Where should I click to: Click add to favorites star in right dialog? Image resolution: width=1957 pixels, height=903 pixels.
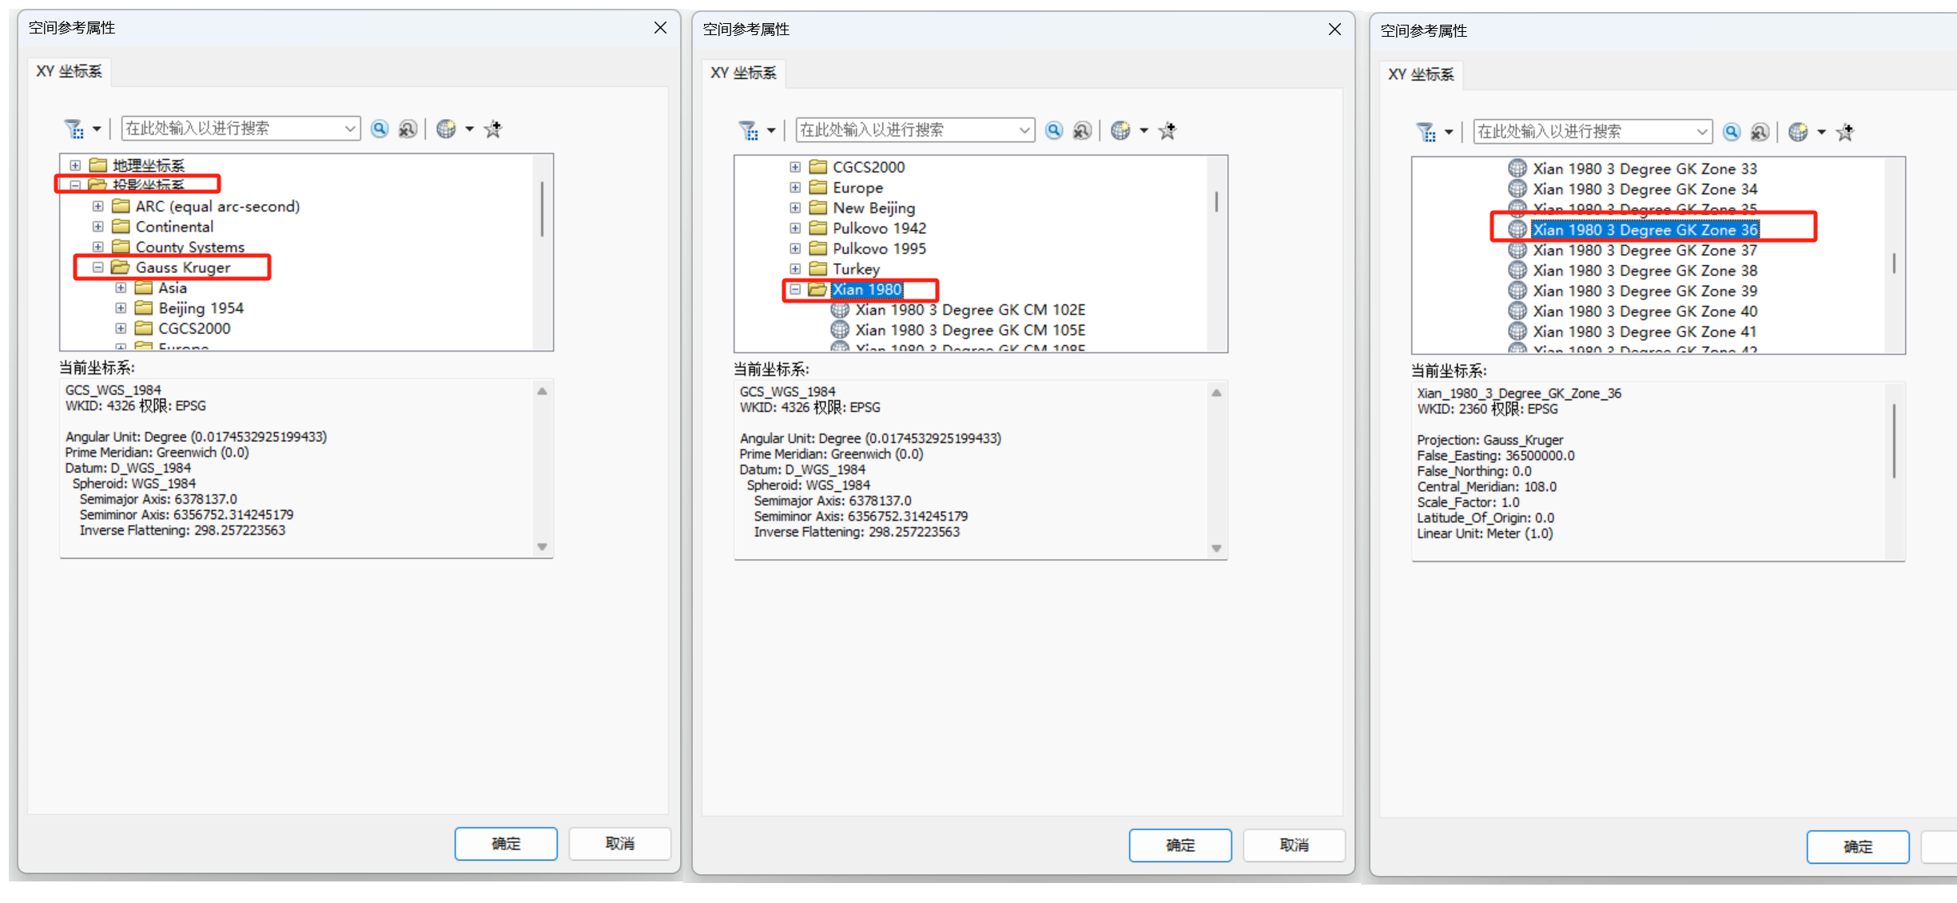(x=1845, y=132)
